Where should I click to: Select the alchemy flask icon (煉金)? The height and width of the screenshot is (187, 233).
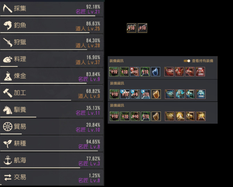coord(8,76)
